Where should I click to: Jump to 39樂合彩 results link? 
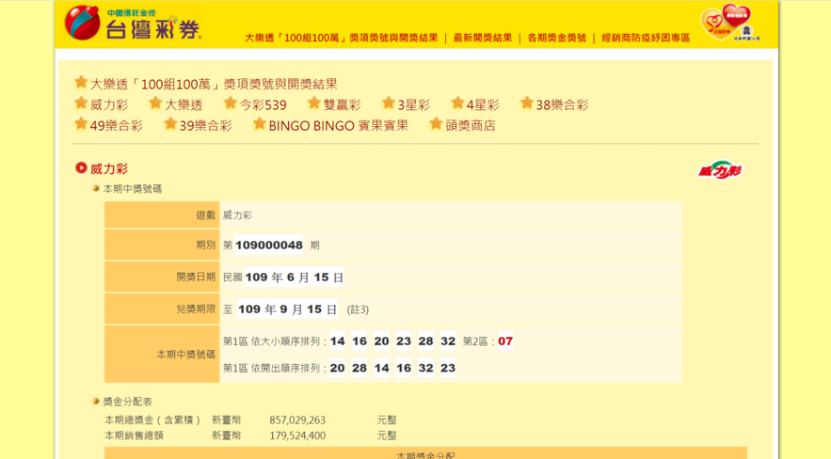205,125
